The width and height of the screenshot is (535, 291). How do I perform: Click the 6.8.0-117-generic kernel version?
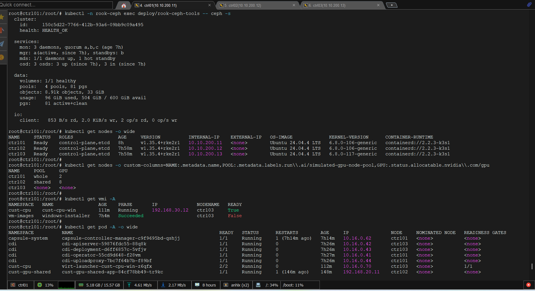click(x=353, y=154)
